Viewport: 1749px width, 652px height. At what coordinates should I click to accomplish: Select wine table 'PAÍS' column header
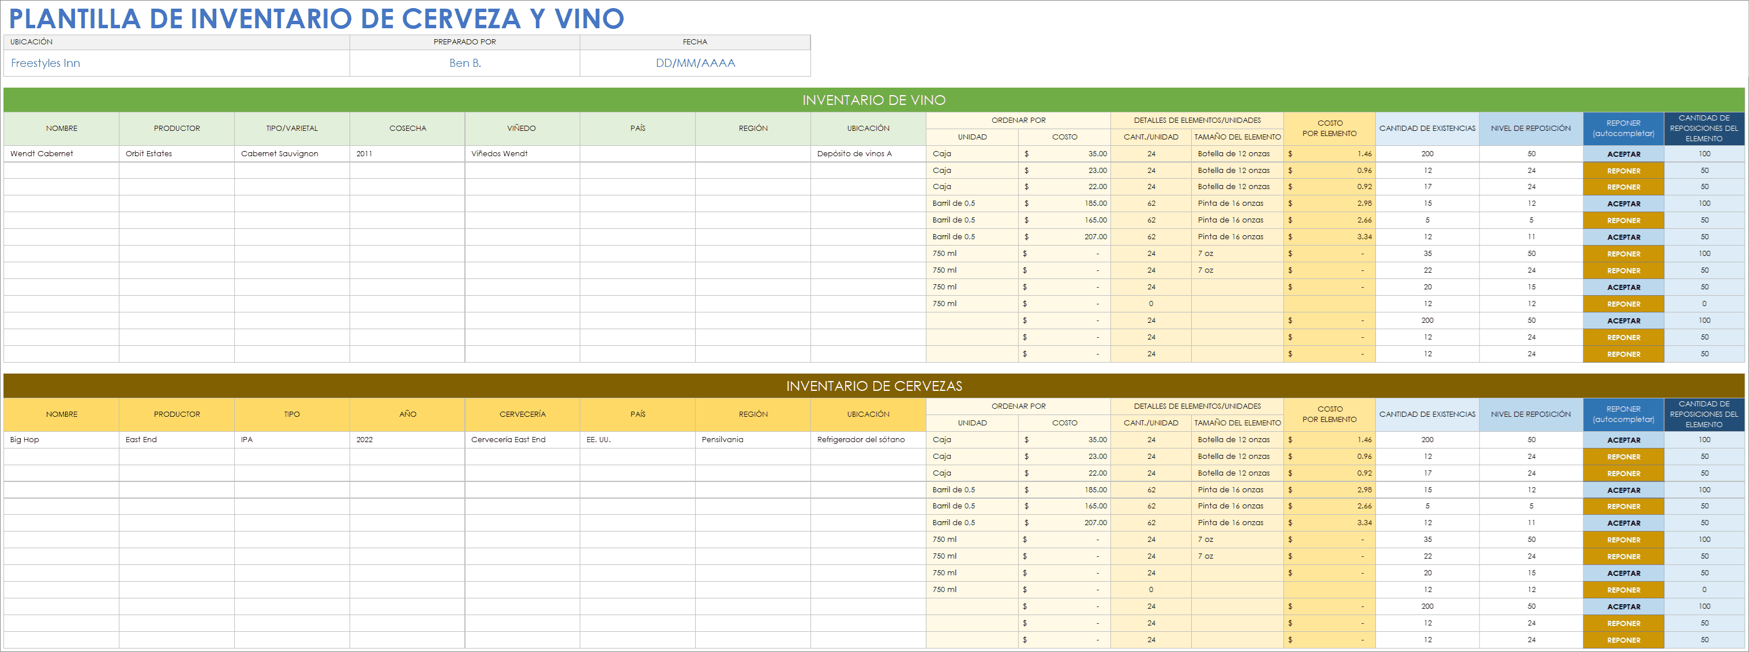click(x=637, y=129)
